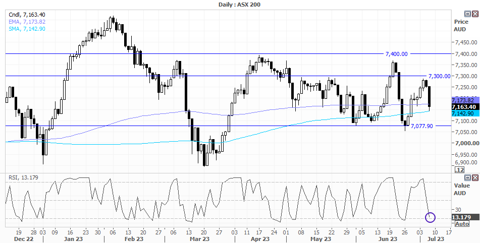
Task: Select the 7,300.00 horizontal line label
Action: (439, 76)
